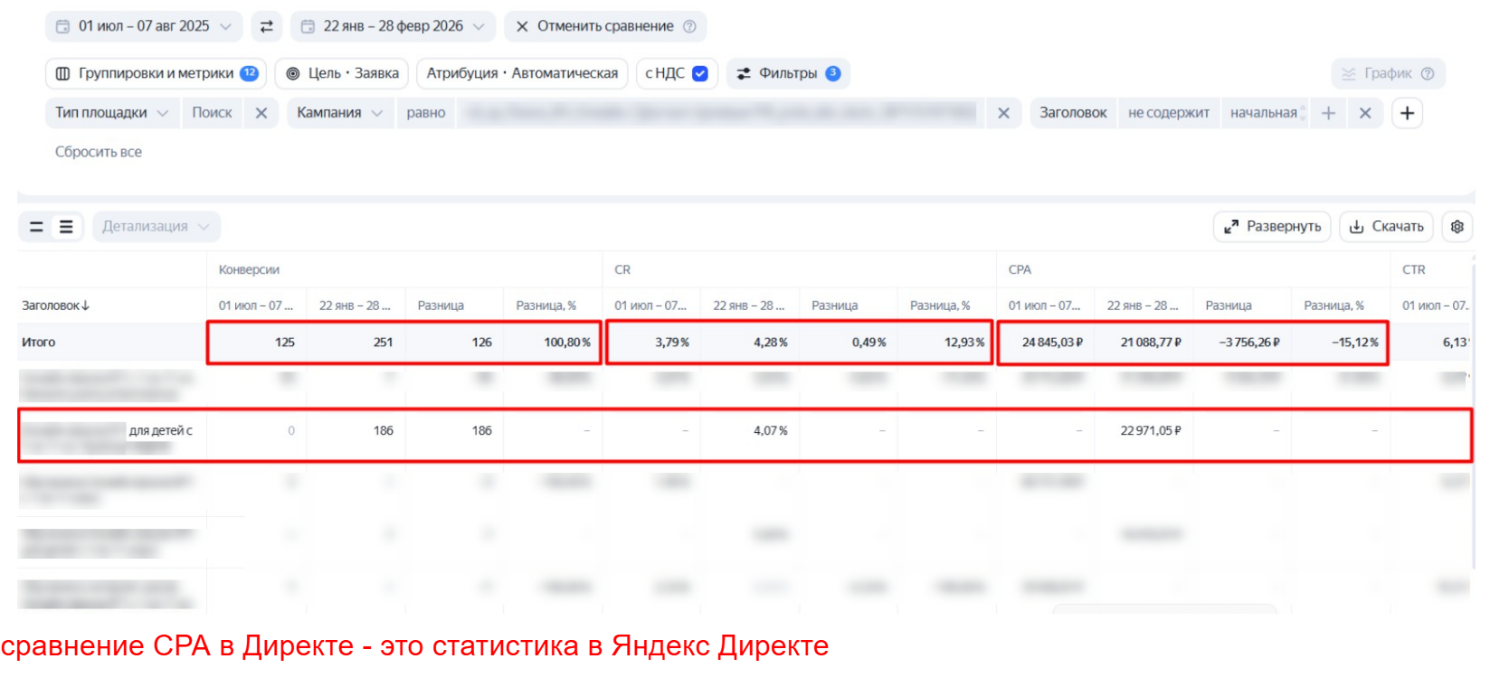This screenshot has width=1490, height=687.
Task: Select CPA 22 971,05 ₽ cell
Action: 1151,430
